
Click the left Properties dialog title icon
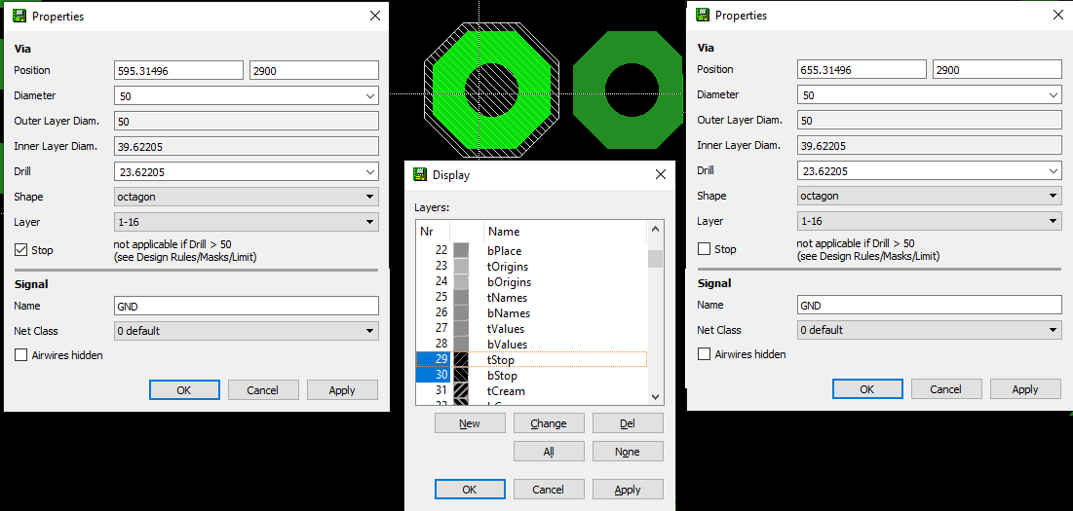[x=19, y=17]
